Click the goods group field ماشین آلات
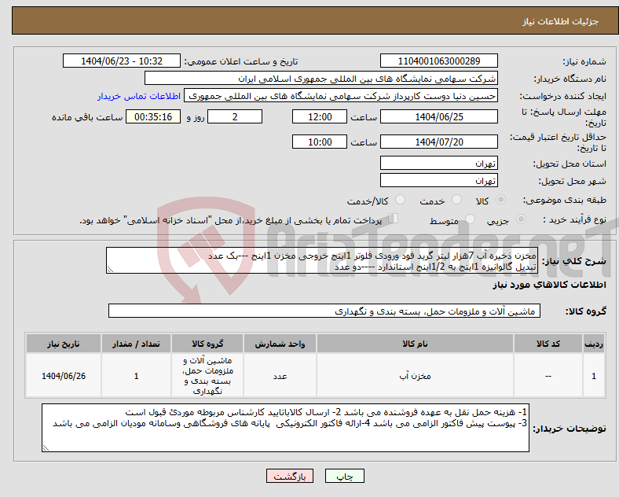This screenshot has width=619, height=497. (324, 311)
